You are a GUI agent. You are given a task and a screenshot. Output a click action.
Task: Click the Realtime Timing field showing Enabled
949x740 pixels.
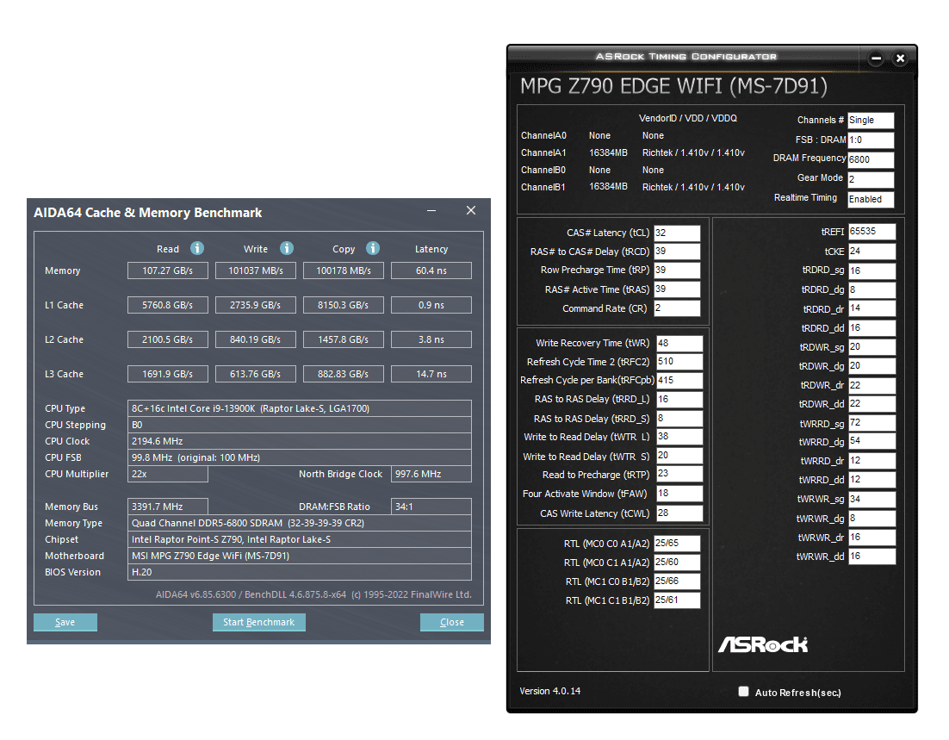pos(871,199)
